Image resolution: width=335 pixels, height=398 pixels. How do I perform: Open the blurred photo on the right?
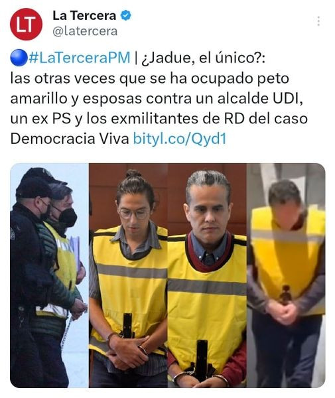pos(286,275)
